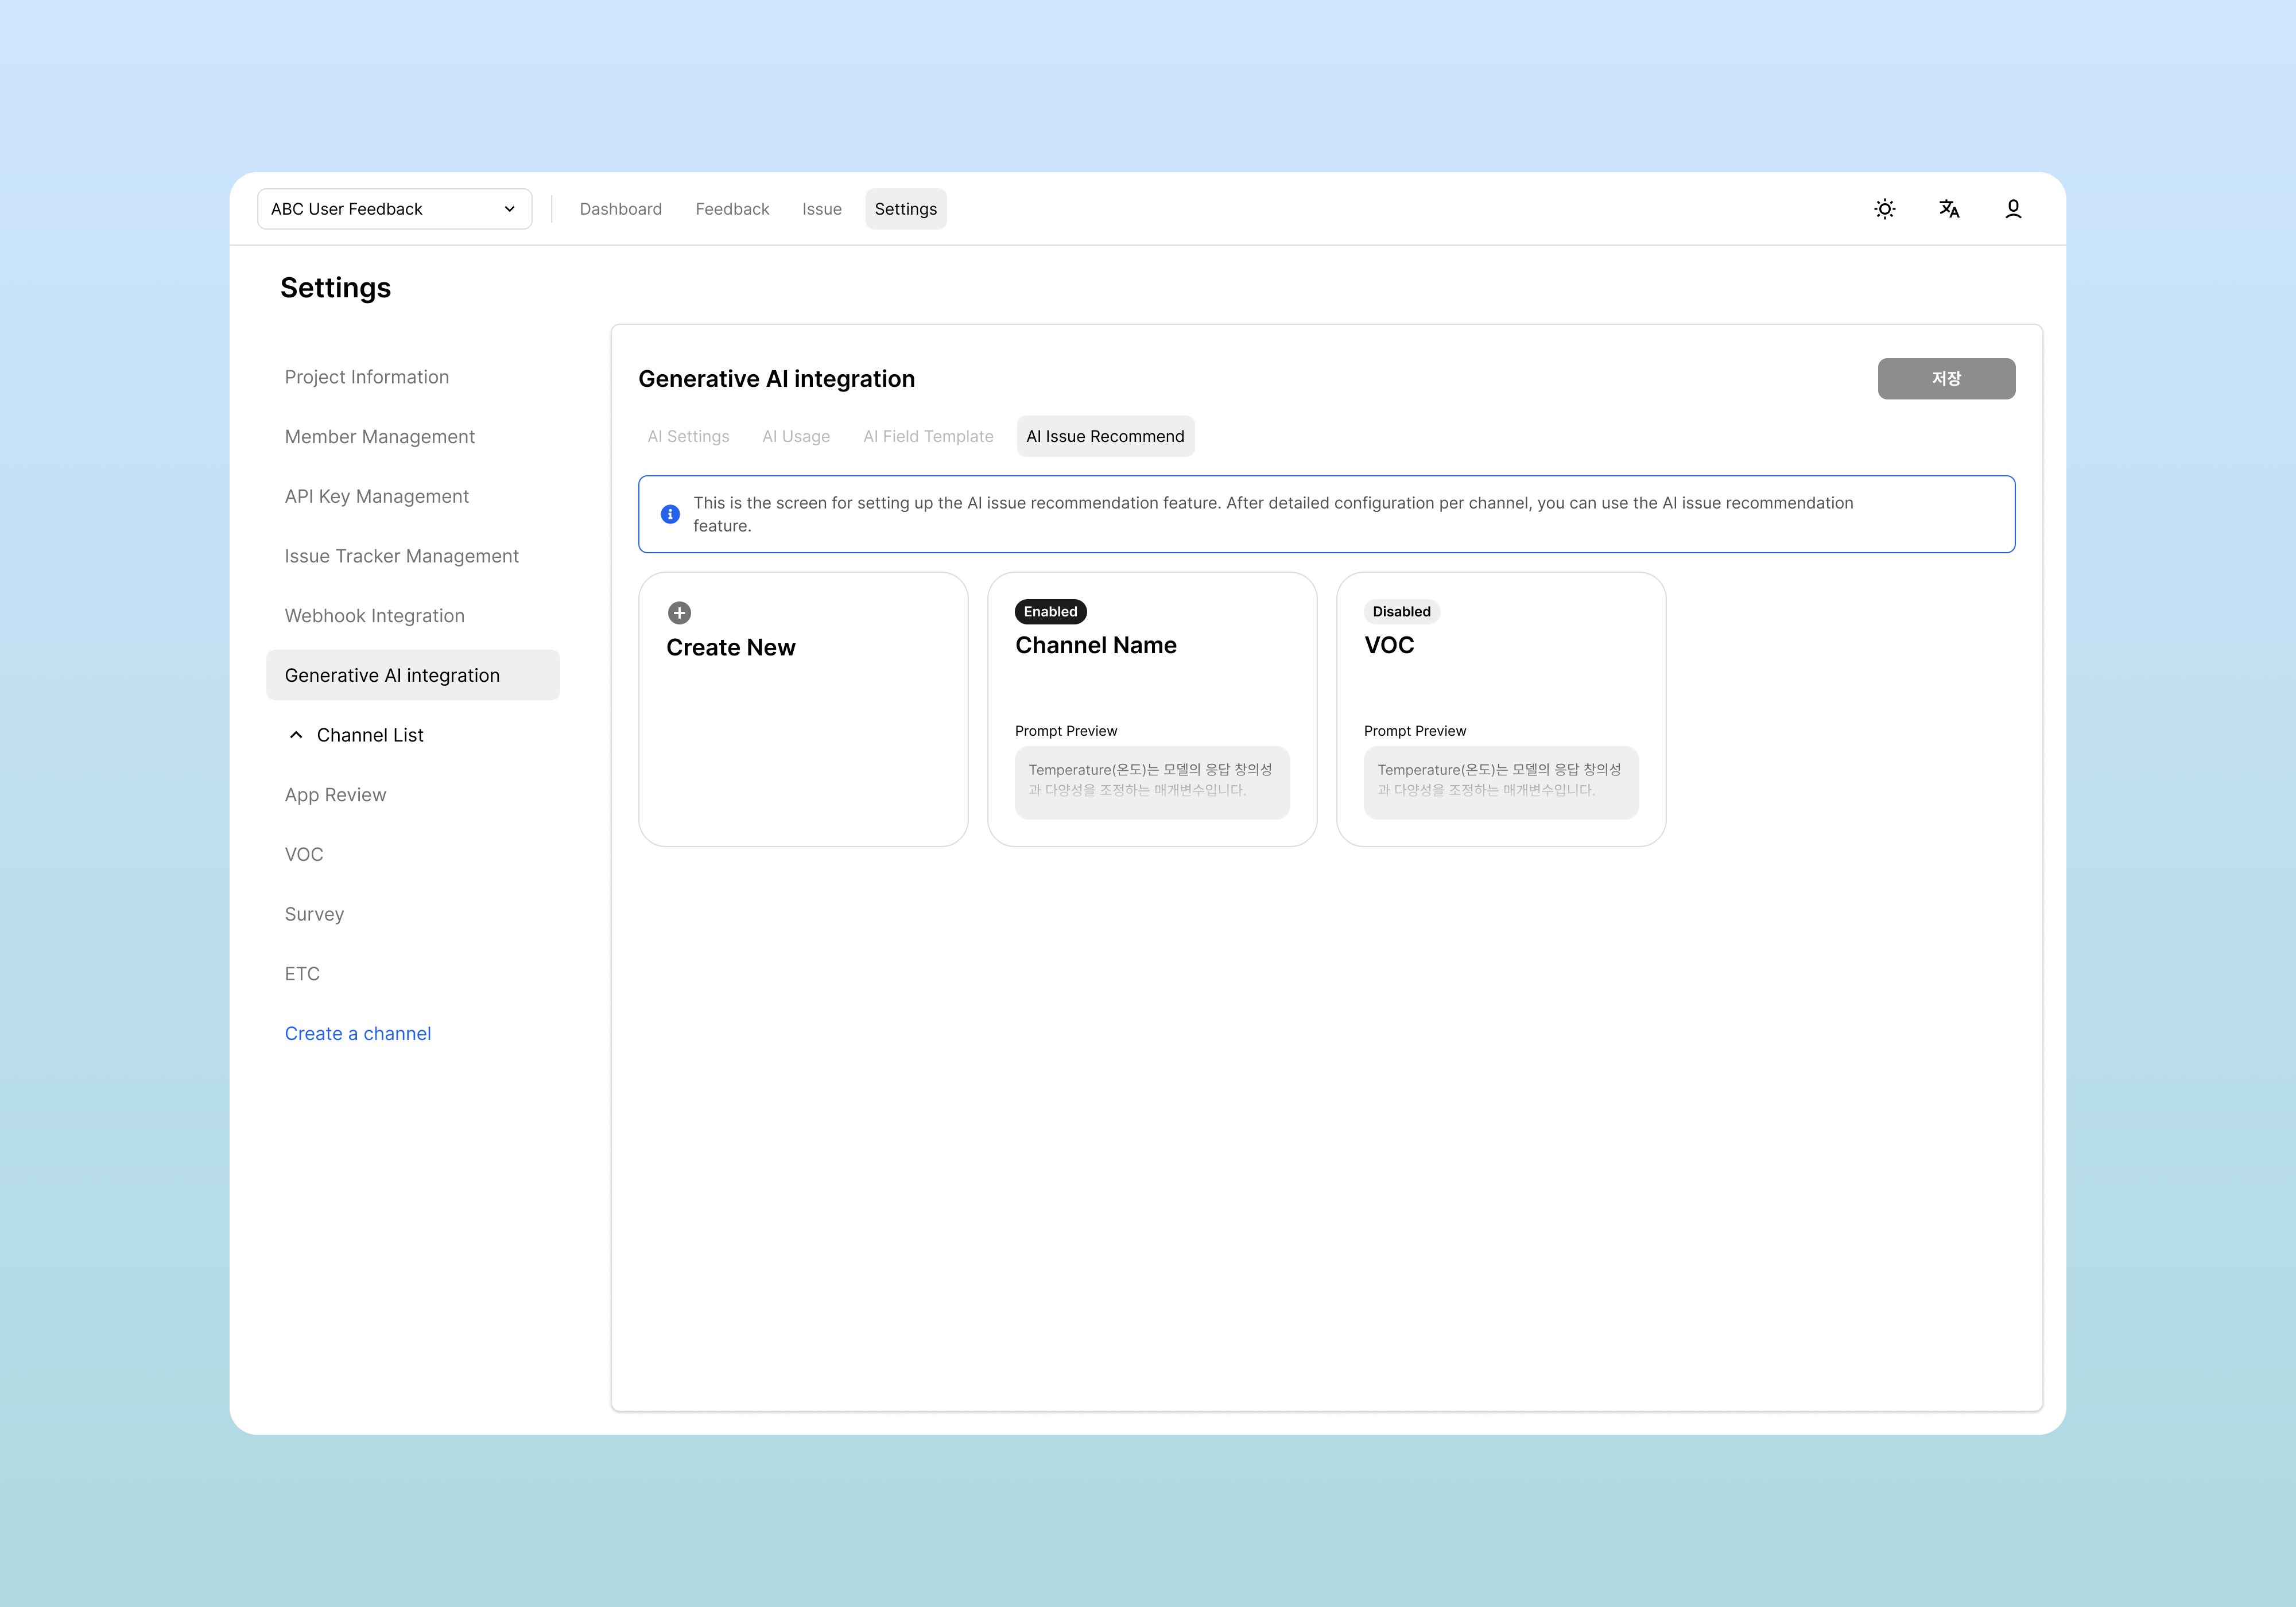The width and height of the screenshot is (2296, 1607).
Task: Click the blue info icon in banner
Action: coord(670,514)
